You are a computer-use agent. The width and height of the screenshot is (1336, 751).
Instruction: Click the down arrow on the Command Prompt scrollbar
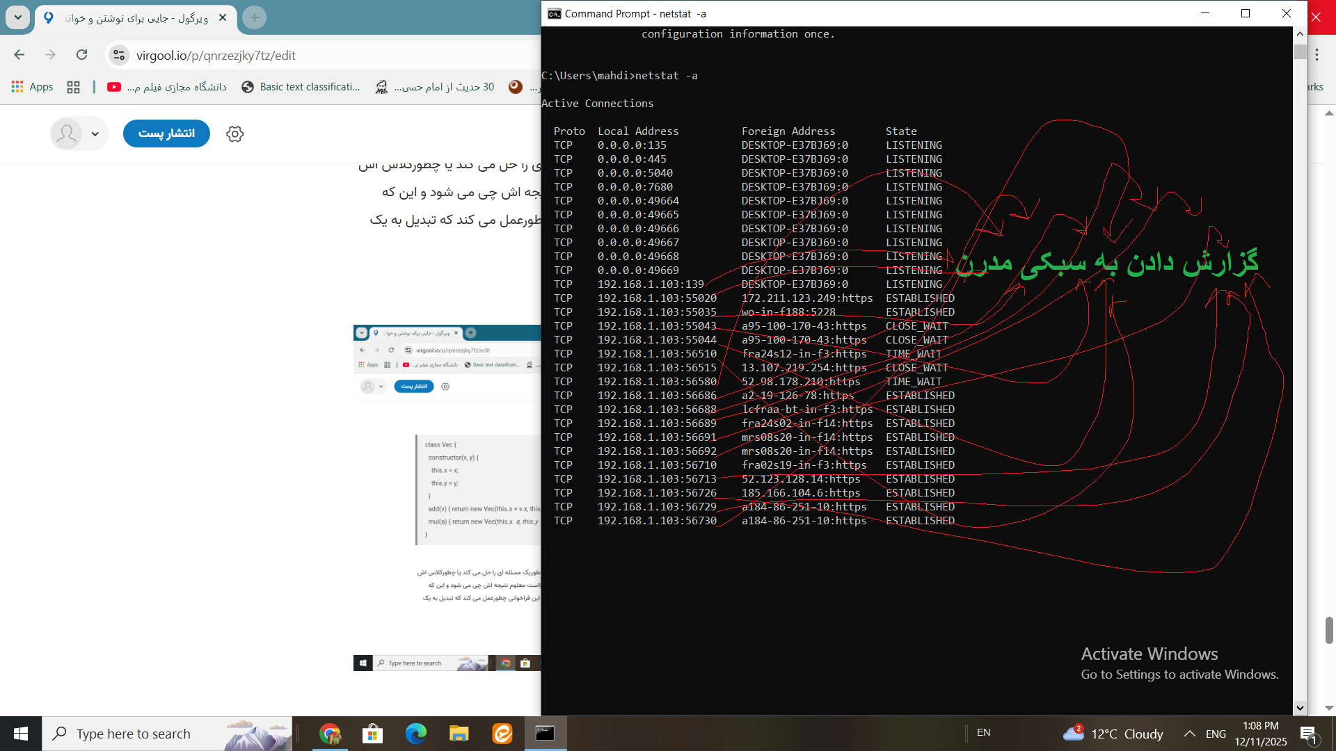tap(1299, 708)
